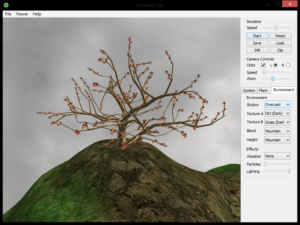Open the Weather effects dropdown

[x=277, y=156]
